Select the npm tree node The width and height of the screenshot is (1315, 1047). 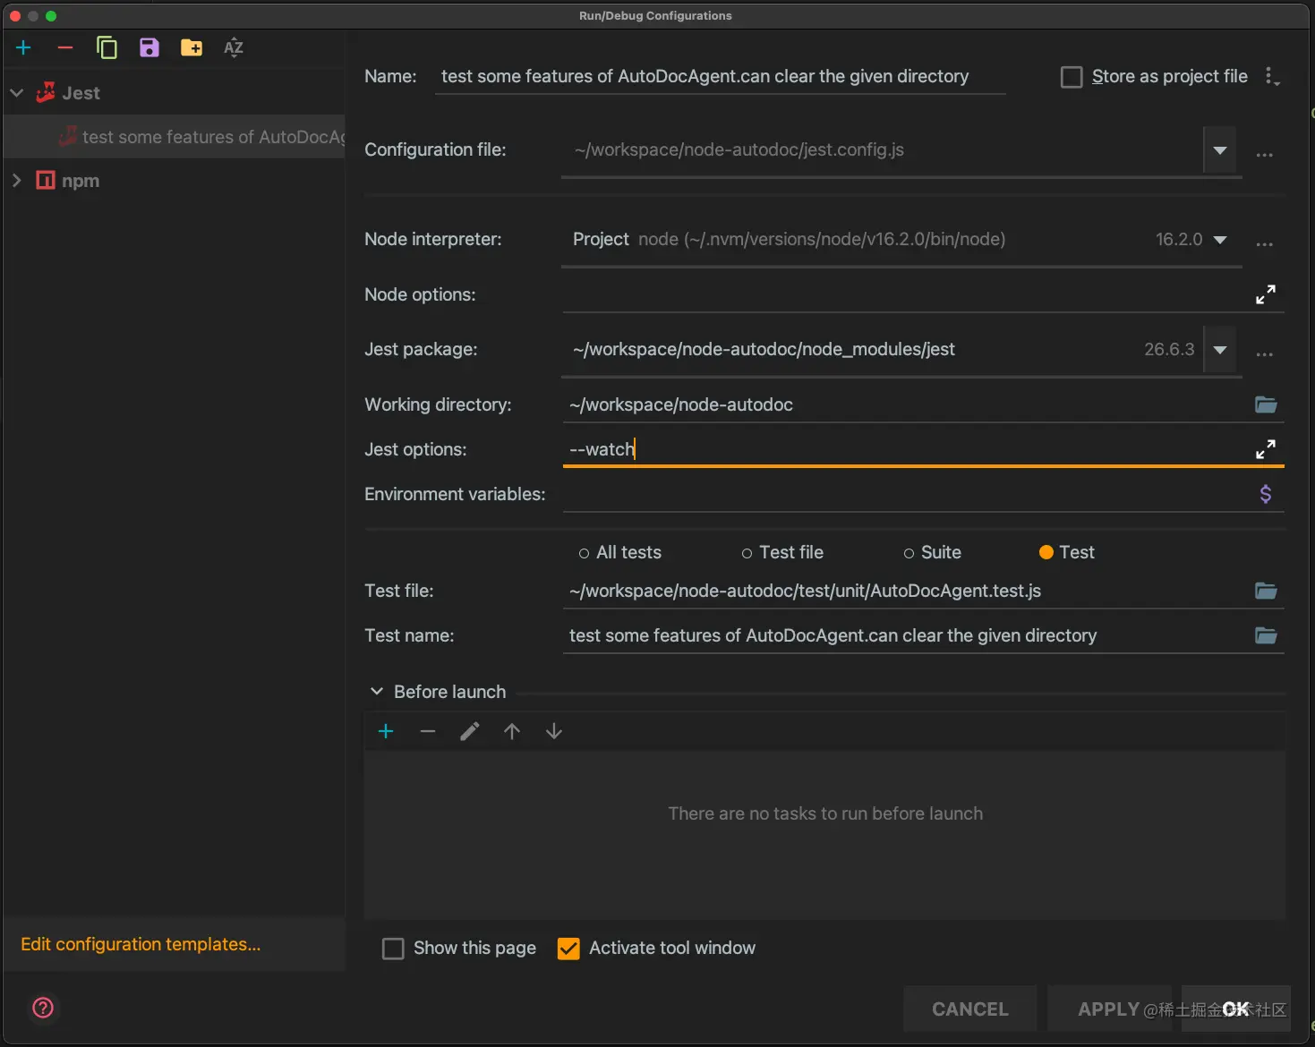(x=175, y=180)
